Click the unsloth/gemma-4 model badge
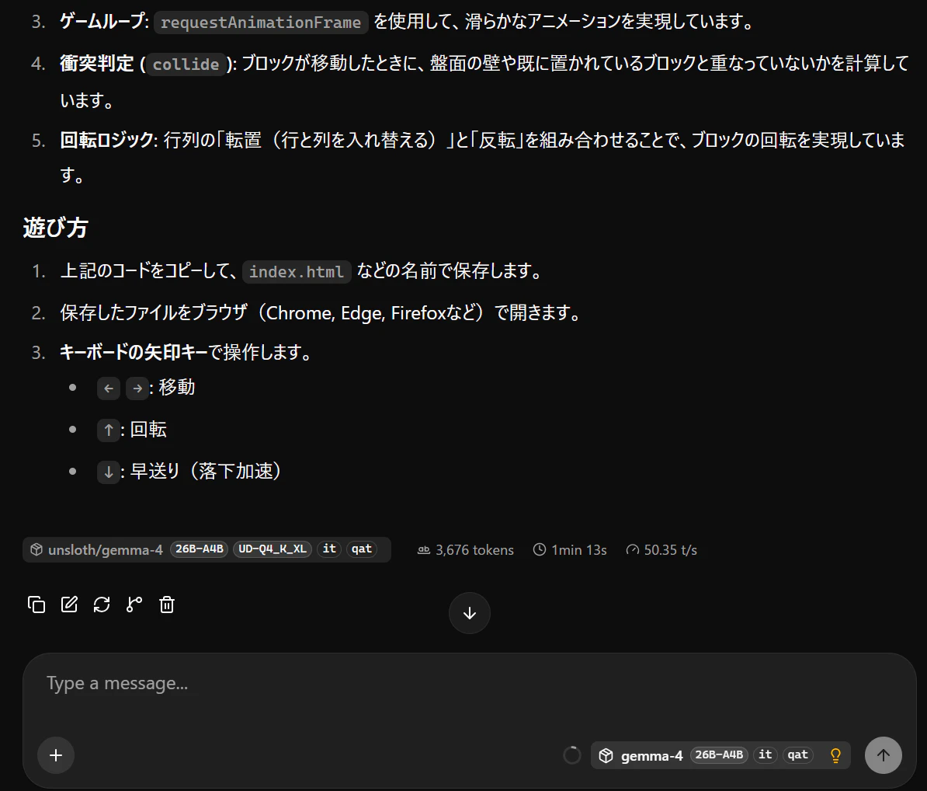Screen dimensions: 927x791 coord(207,549)
